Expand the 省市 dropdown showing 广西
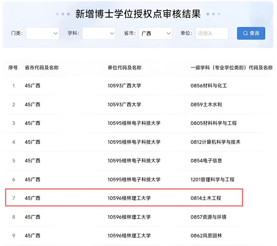 [x=155, y=33]
